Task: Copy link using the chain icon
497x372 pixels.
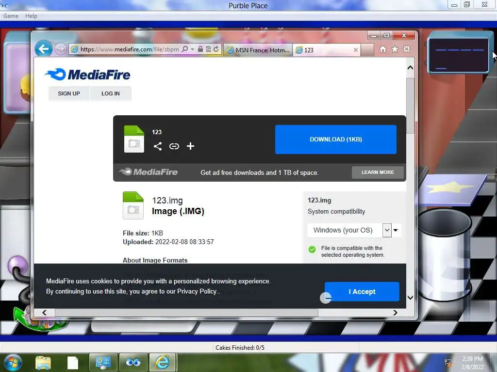Action: 174,146
